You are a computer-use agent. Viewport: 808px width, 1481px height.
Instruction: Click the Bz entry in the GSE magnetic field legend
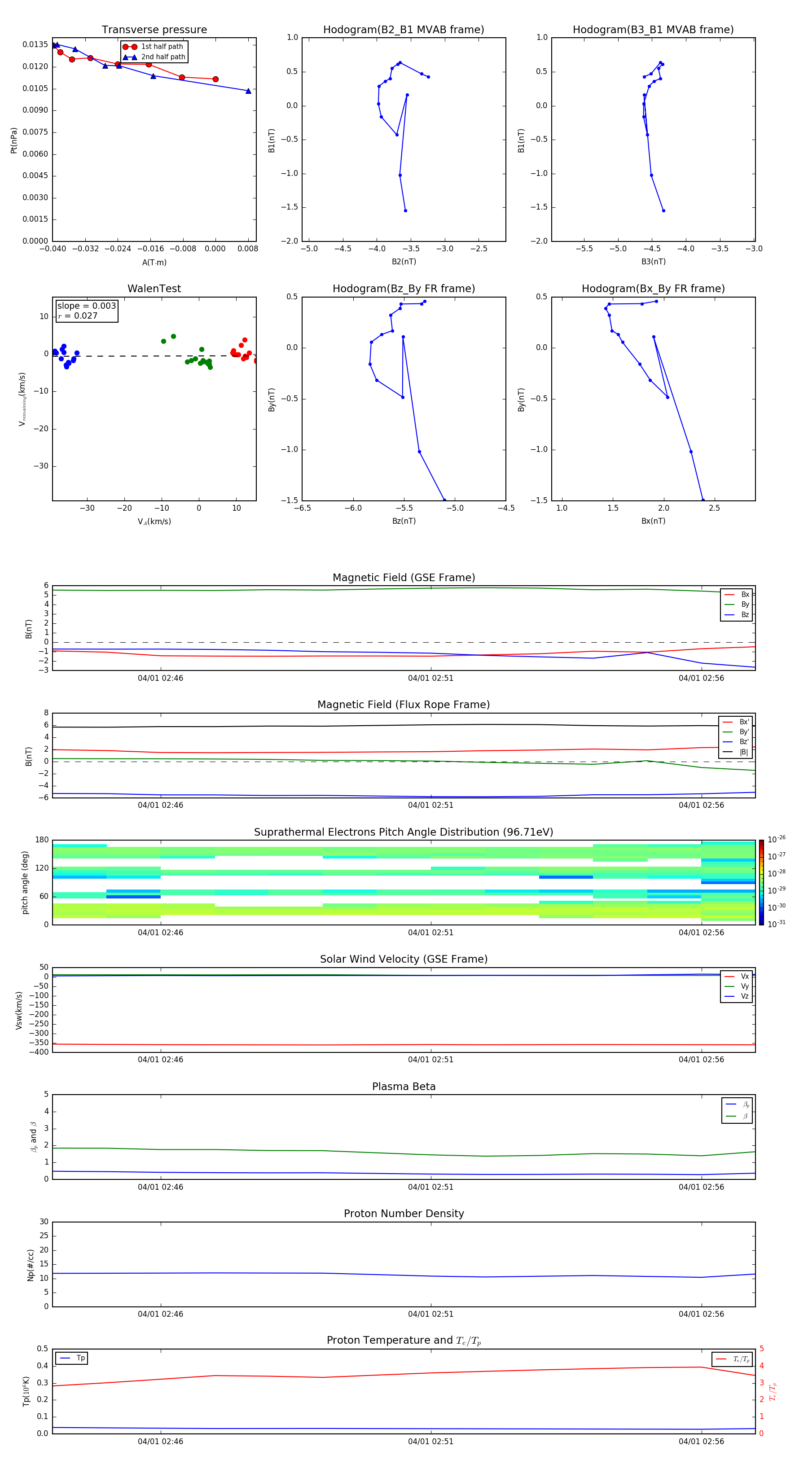tap(737, 614)
